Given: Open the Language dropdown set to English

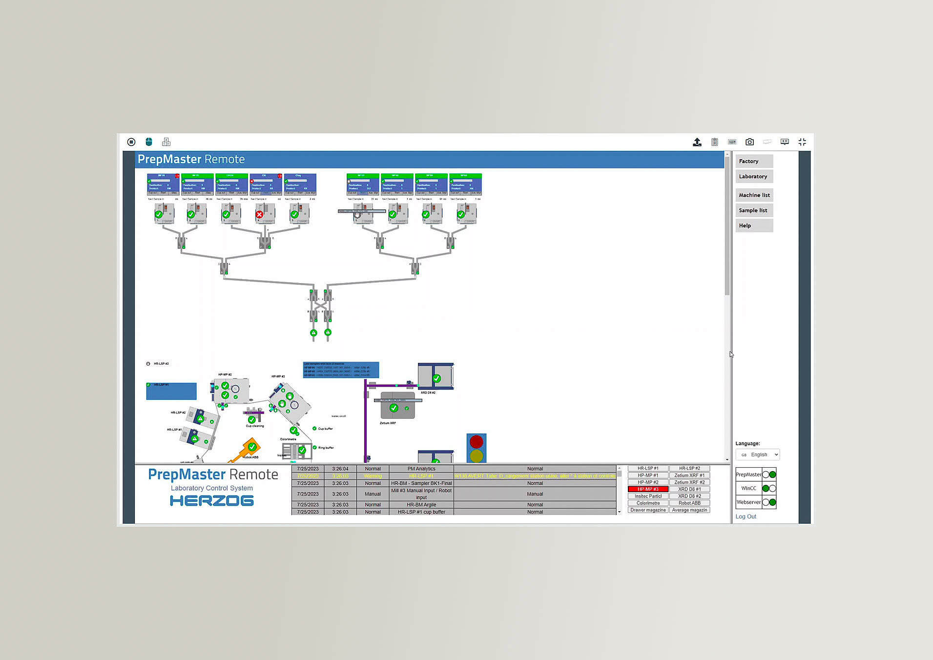Looking at the screenshot, I should coord(759,454).
